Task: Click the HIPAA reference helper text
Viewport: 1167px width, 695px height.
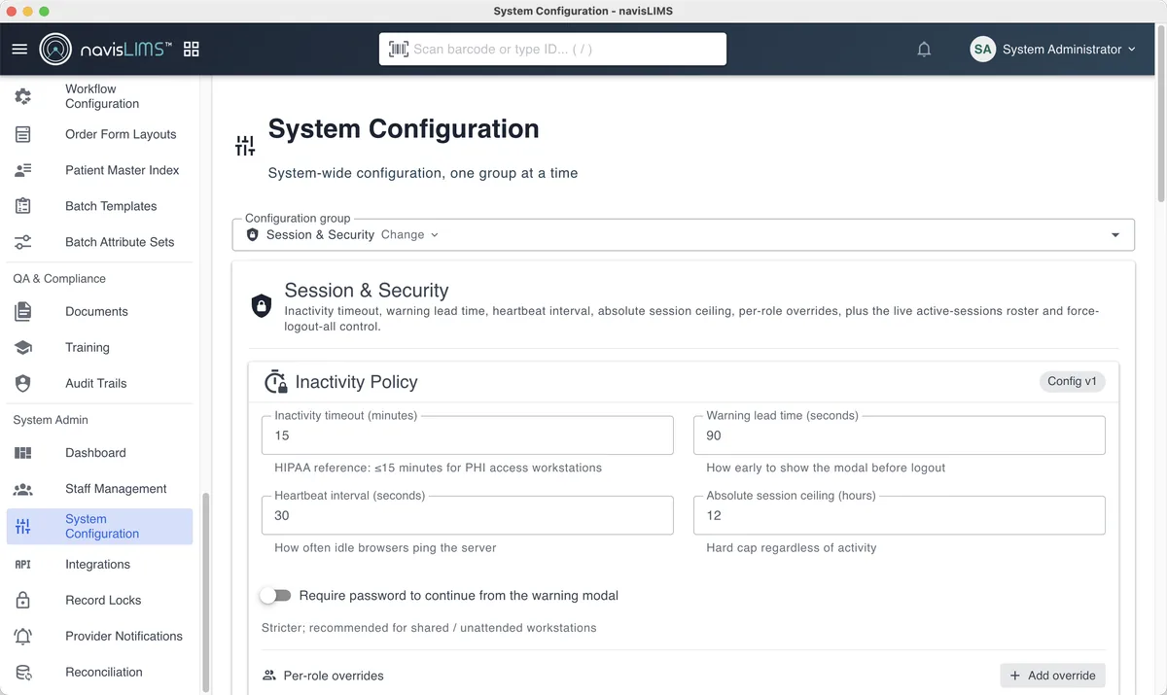Action: 439,468
